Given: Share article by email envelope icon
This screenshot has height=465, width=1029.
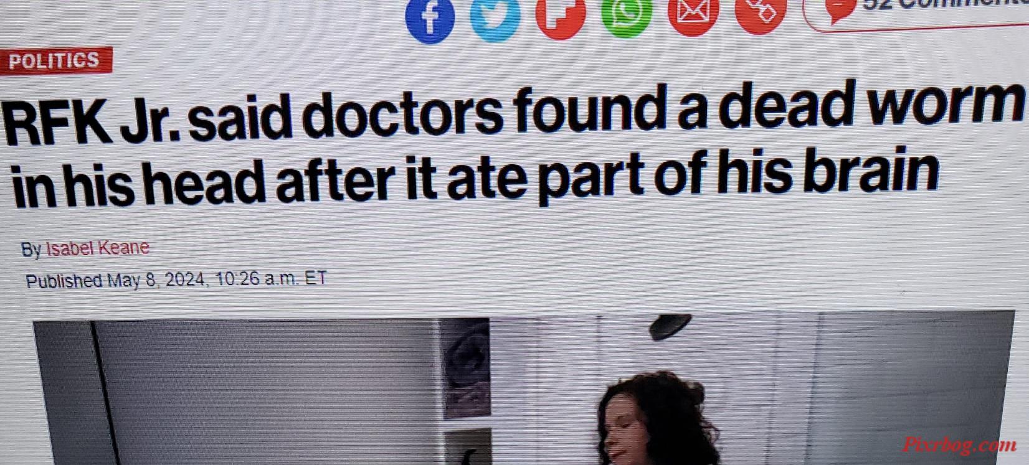Looking at the screenshot, I should [x=693, y=14].
